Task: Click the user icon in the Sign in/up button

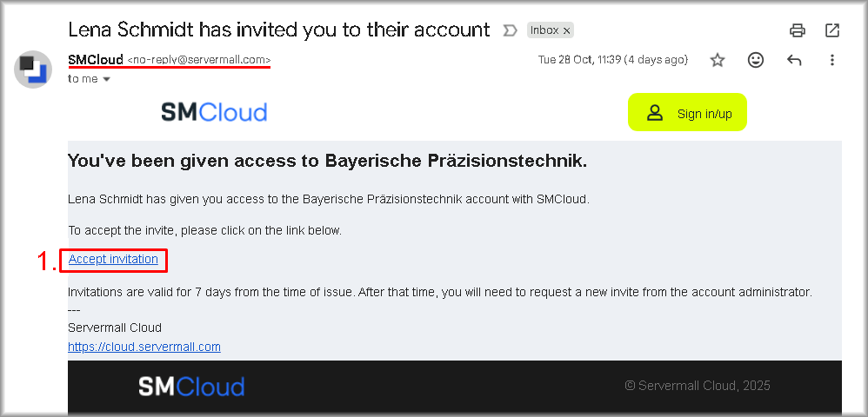Action: [655, 113]
